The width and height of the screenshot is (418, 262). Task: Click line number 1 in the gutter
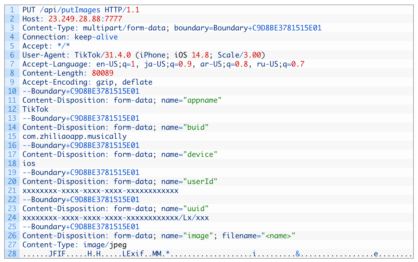(12, 10)
